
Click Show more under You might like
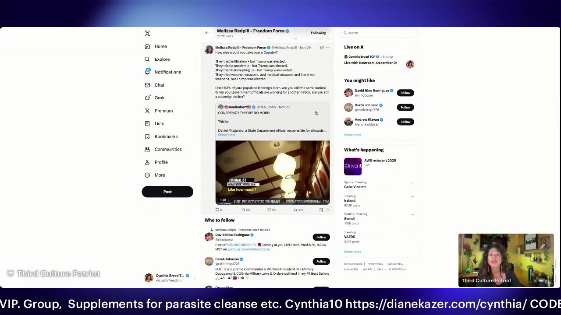[352, 135]
